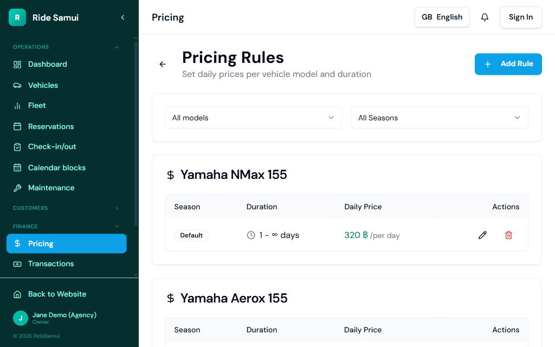
Task: Click the Dashboard grid icon
Action: pyautogui.click(x=17, y=65)
